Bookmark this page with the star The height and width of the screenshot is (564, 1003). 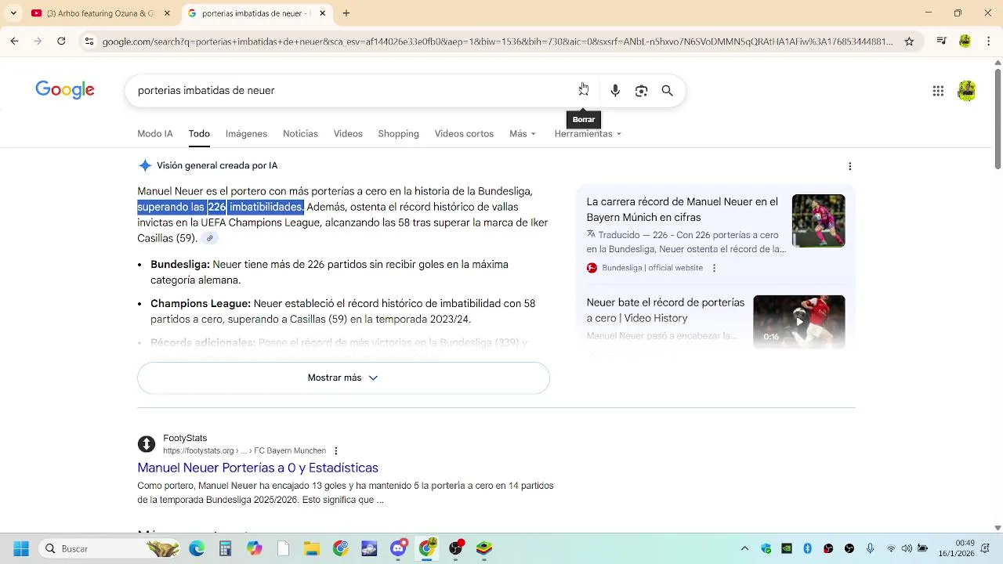click(909, 42)
